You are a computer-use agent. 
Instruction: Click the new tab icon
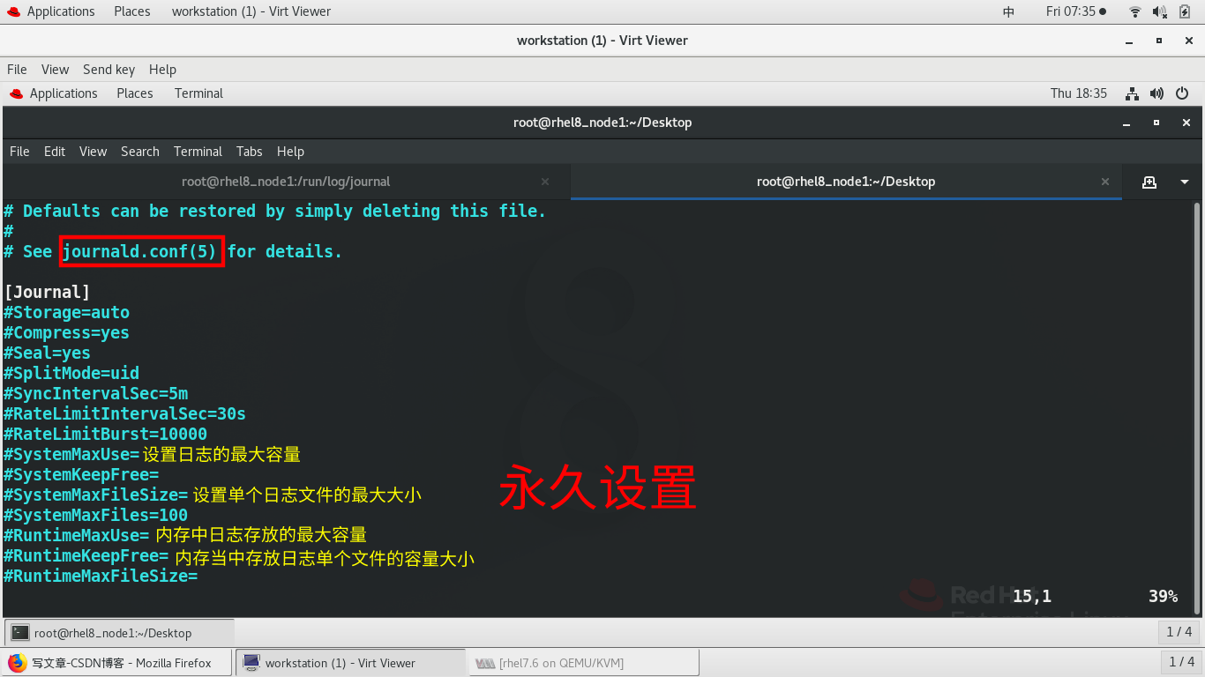click(1149, 182)
